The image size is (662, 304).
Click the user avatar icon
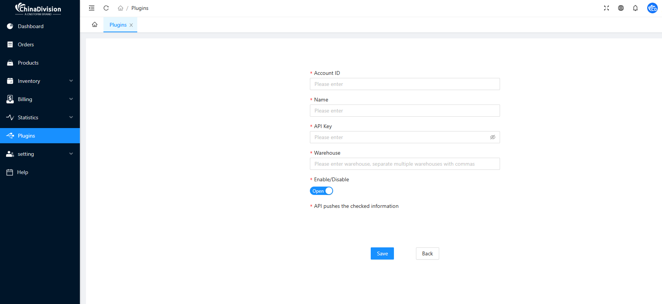pyautogui.click(x=652, y=8)
